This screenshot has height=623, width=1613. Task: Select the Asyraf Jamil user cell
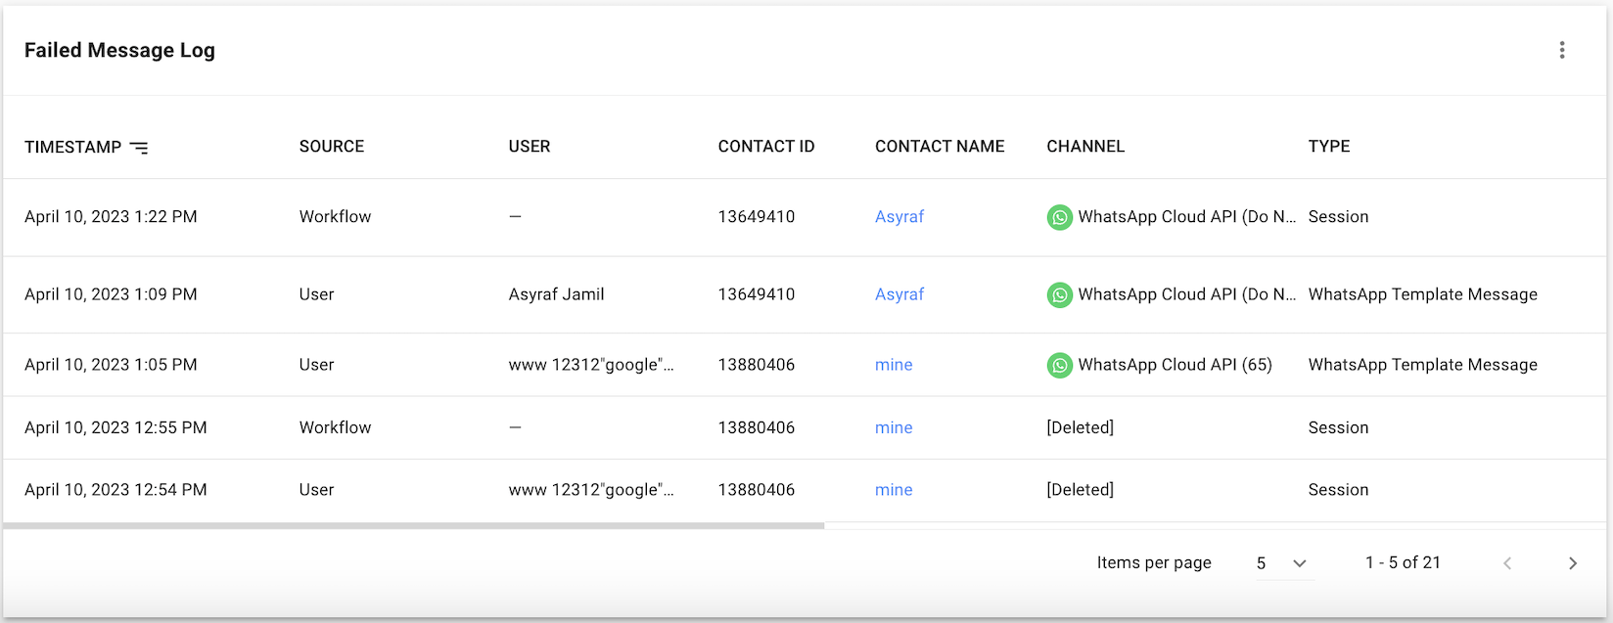[556, 294]
